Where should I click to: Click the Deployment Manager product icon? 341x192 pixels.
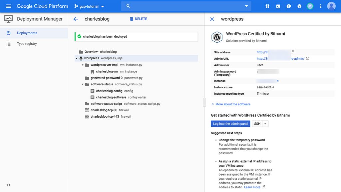[x=8, y=19]
